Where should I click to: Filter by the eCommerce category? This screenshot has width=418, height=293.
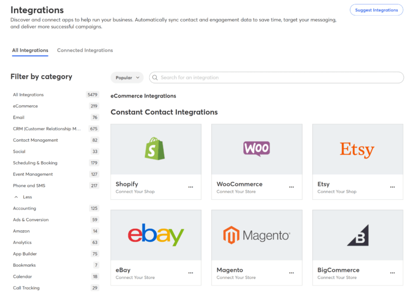coord(26,106)
